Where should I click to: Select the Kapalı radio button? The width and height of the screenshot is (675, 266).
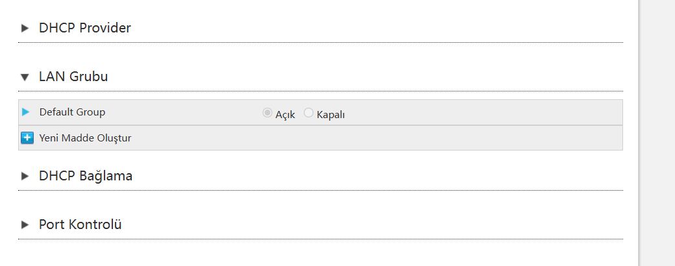(308, 113)
